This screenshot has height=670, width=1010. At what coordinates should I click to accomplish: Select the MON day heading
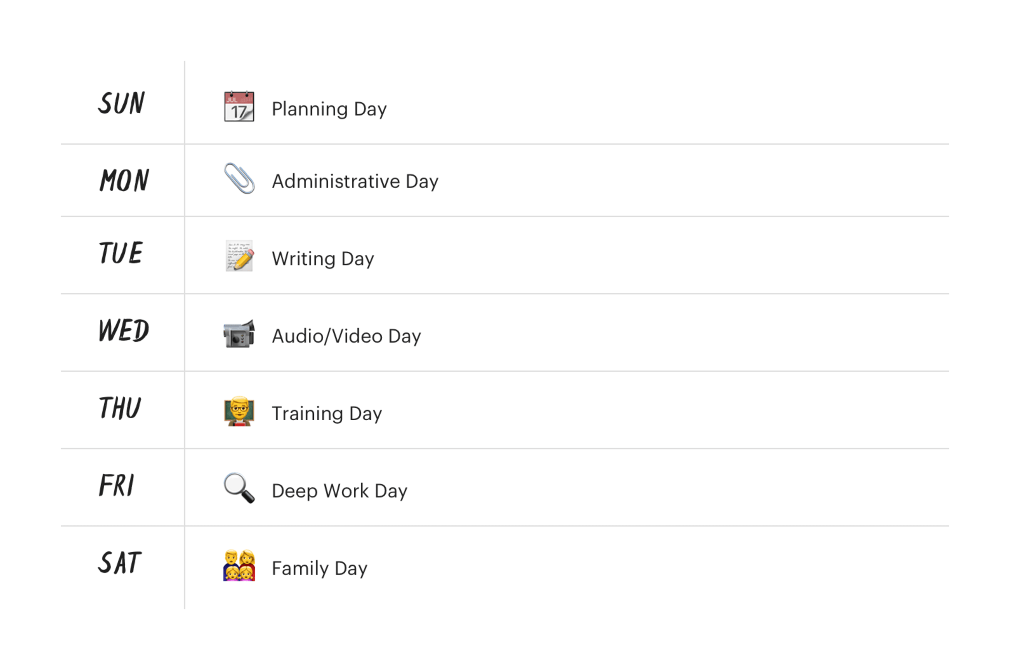click(124, 180)
